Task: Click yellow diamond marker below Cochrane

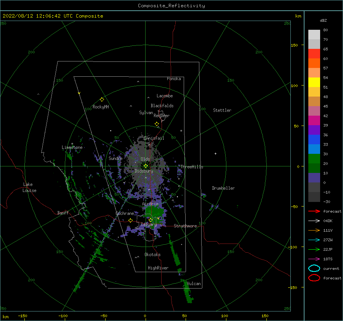Action: [131, 220]
